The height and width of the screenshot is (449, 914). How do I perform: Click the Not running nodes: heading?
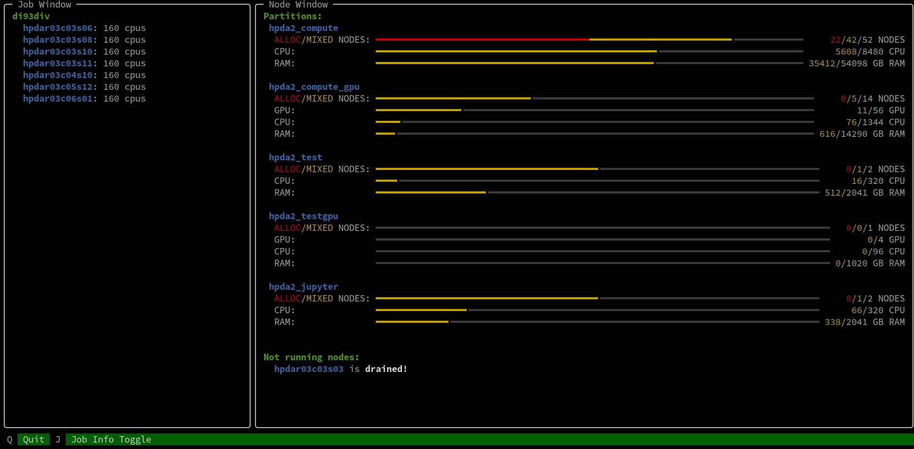tap(312, 357)
